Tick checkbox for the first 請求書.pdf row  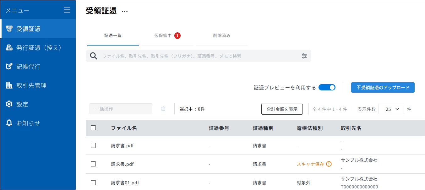pos(93,145)
